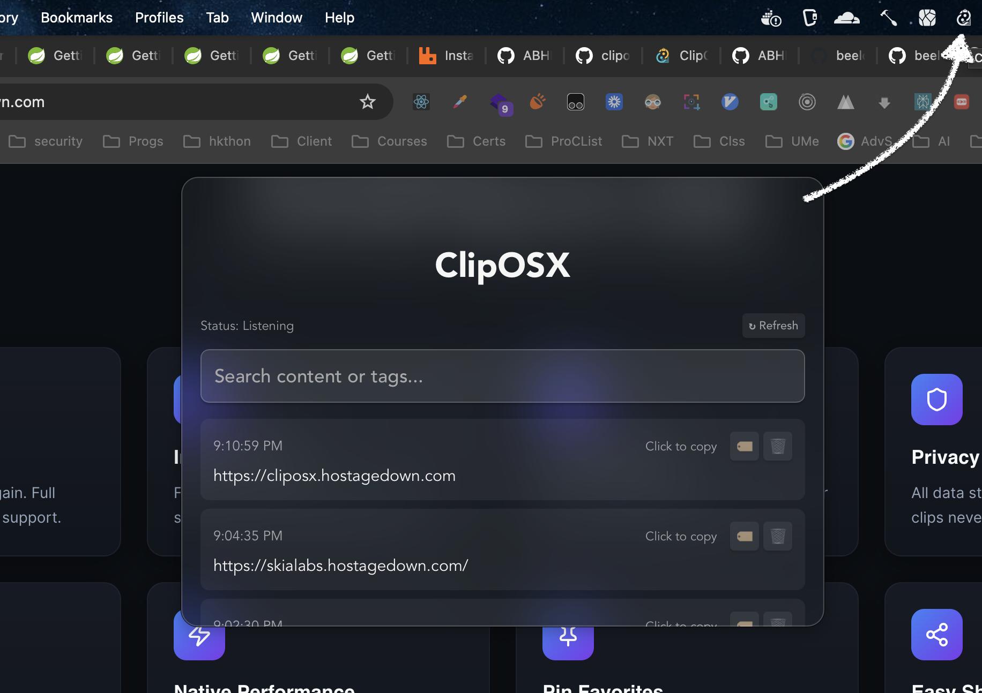This screenshot has height=693, width=982.
Task: Click the carabiner-shaped menu bar icon
Action: pos(809,18)
